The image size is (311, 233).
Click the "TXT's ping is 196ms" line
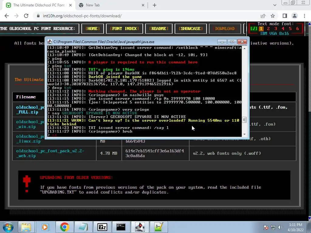tap(91, 69)
